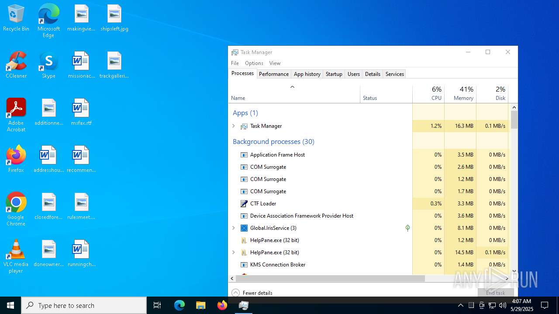
Task: Select the missionac... Word document on the desktop
Action: click(81, 65)
